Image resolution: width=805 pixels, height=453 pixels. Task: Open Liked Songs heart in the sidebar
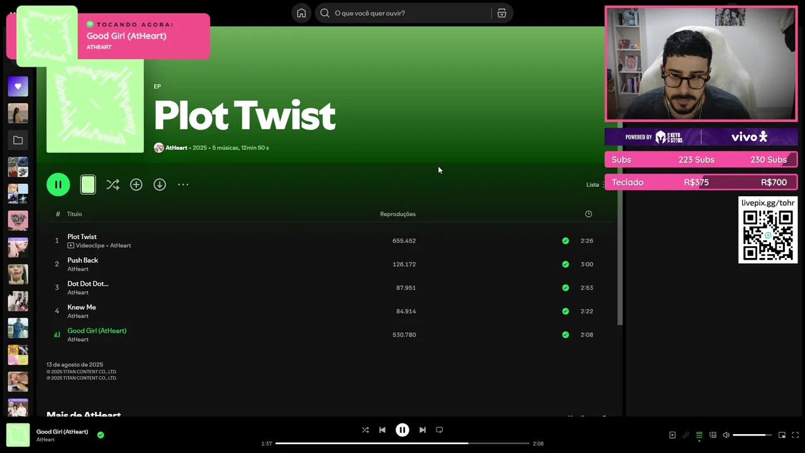click(x=18, y=86)
